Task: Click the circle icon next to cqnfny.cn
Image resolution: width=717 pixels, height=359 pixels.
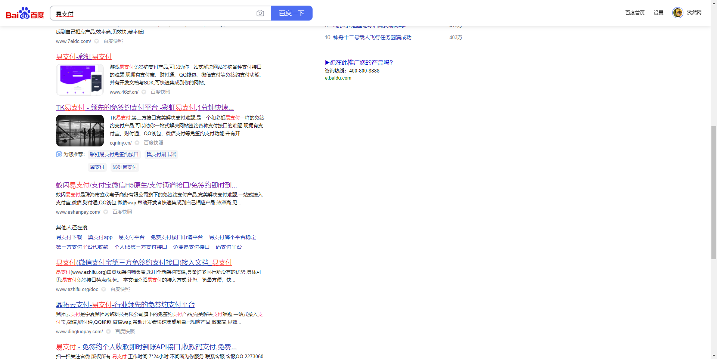Action: point(137,143)
